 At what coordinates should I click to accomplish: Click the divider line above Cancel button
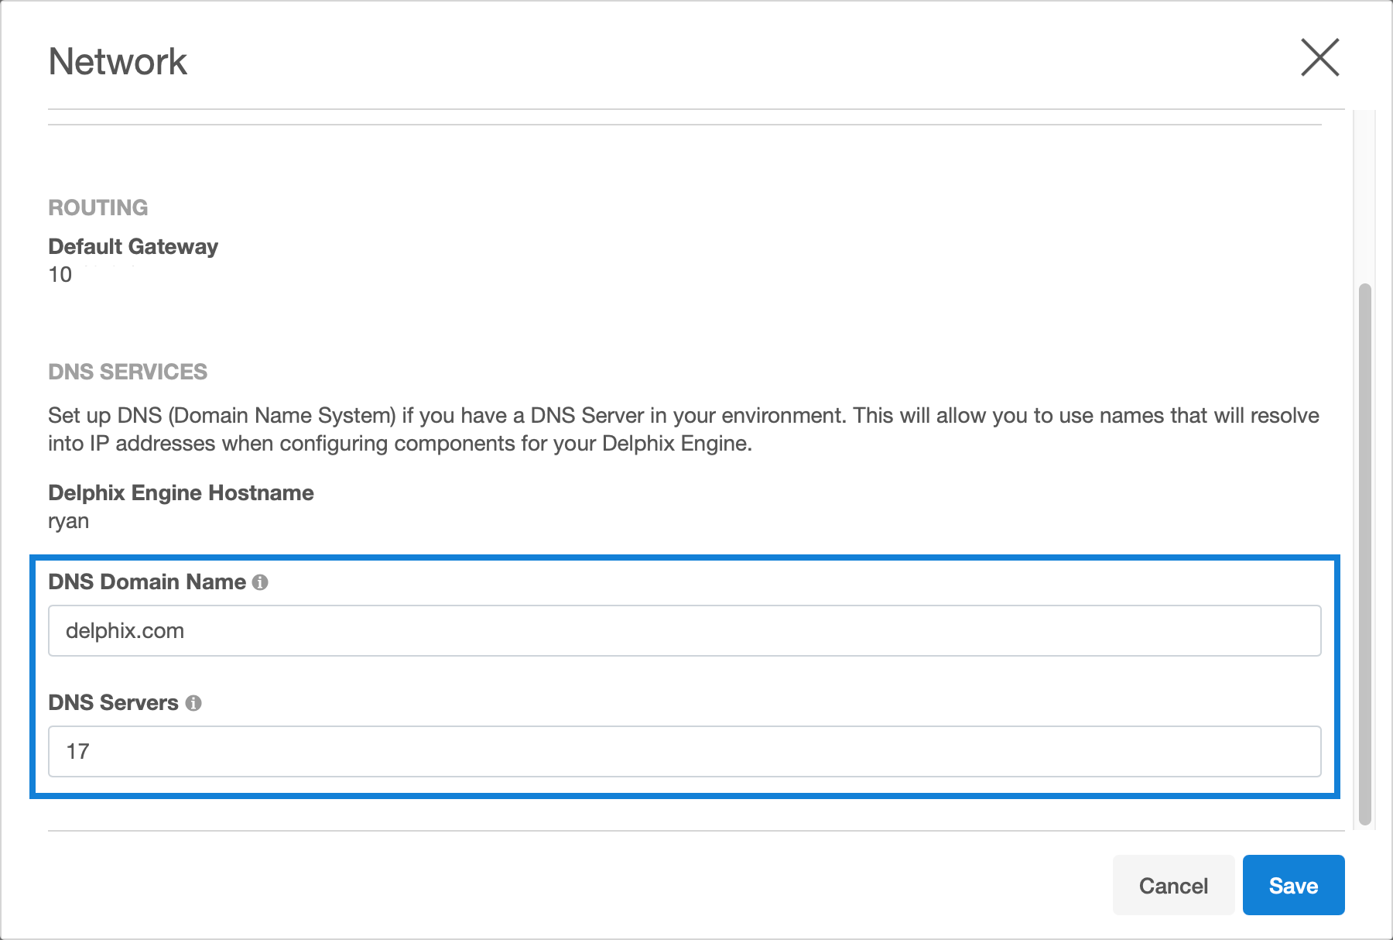[x=695, y=831]
